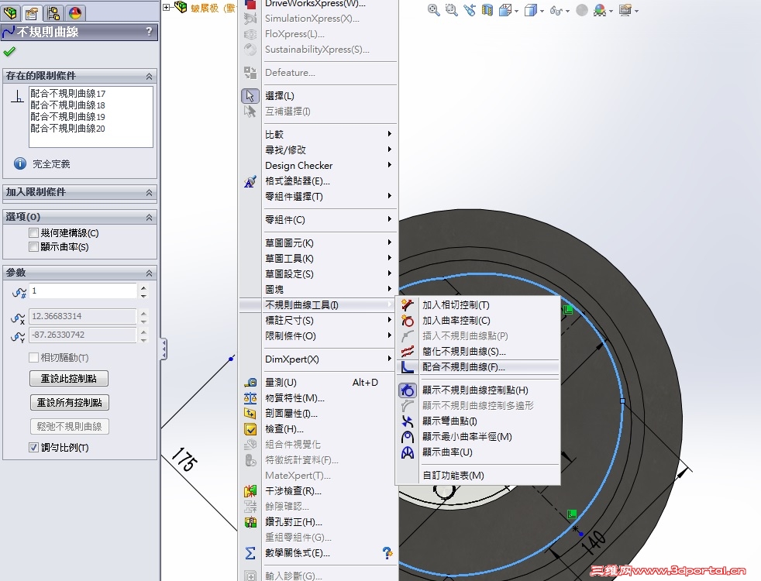The image size is (761, 581).
Task: Click the X coordinate field 12.36683314
Action: click(83, 316)
